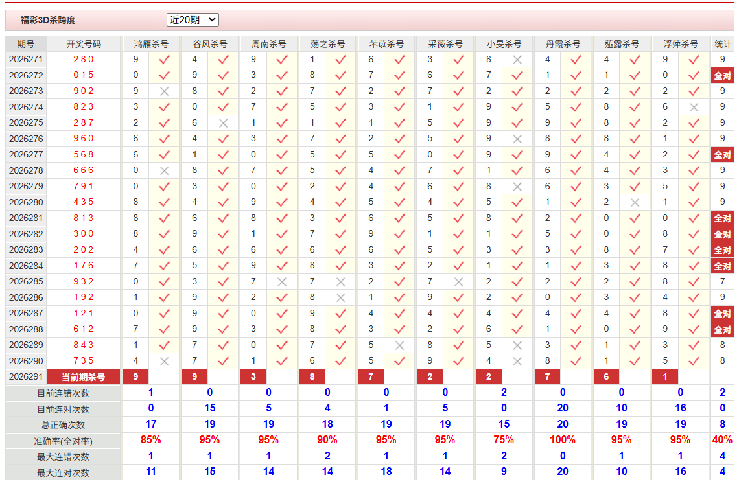739x486 pixels.
Task: Click the red checkmark in 鸿雁 row 2026271
Action: (x=164, y=60)
